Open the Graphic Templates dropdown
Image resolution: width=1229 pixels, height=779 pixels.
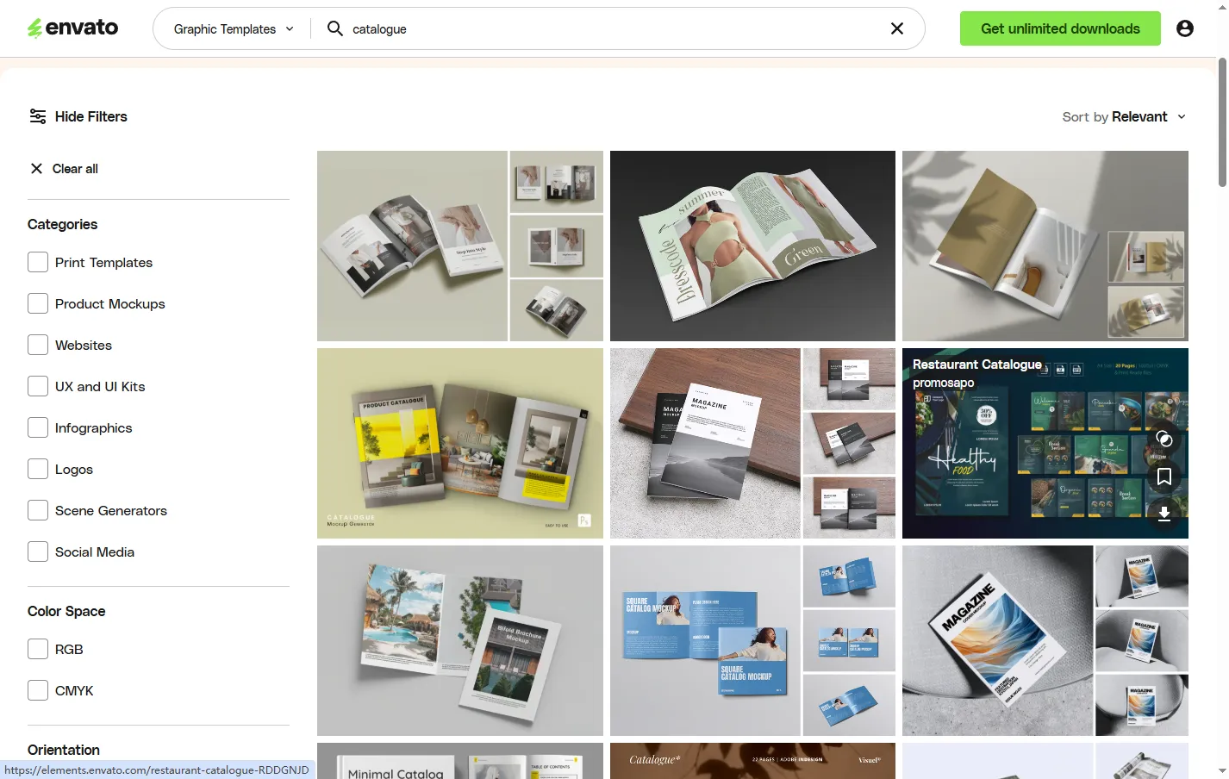pos(233,28)
